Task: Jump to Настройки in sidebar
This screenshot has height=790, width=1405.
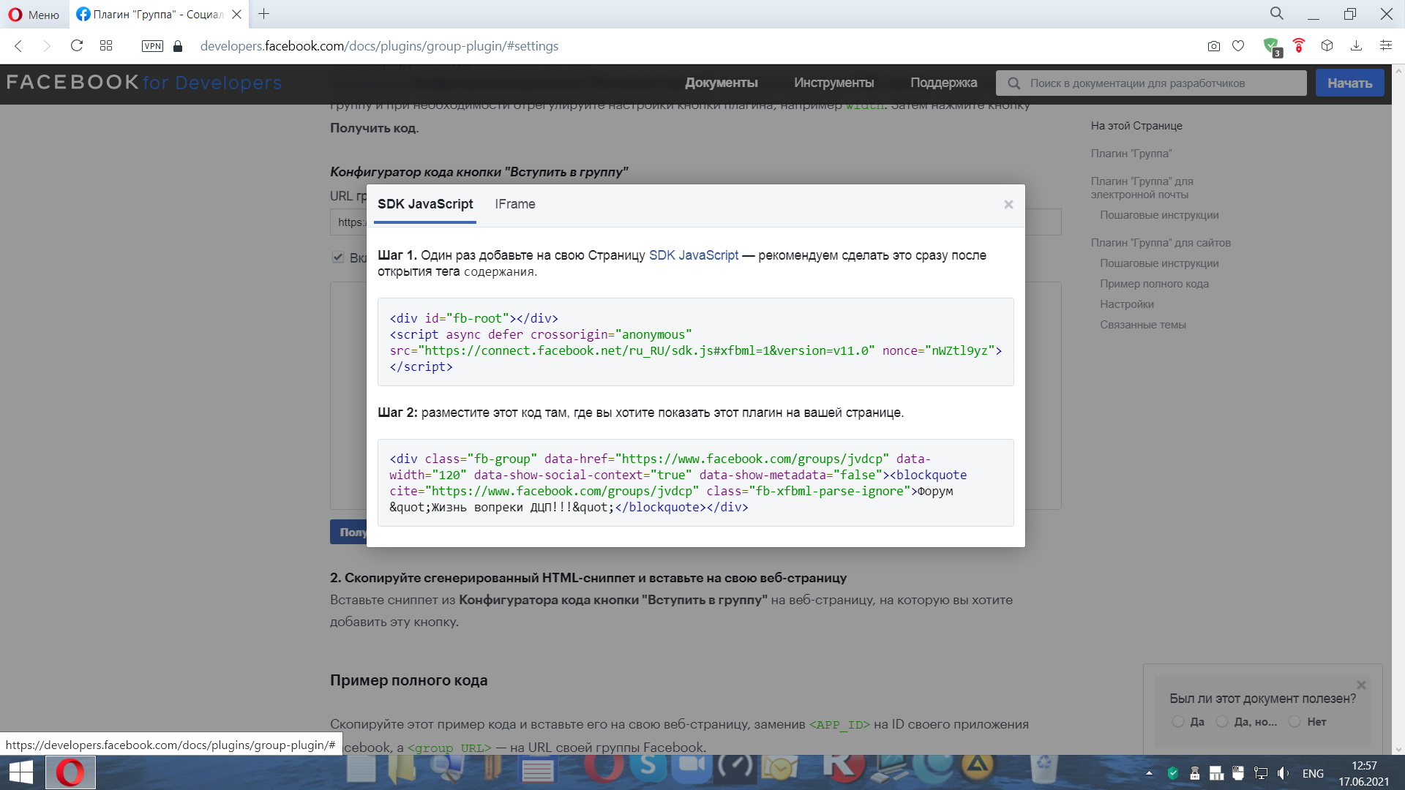Action: click(1126, 304)
